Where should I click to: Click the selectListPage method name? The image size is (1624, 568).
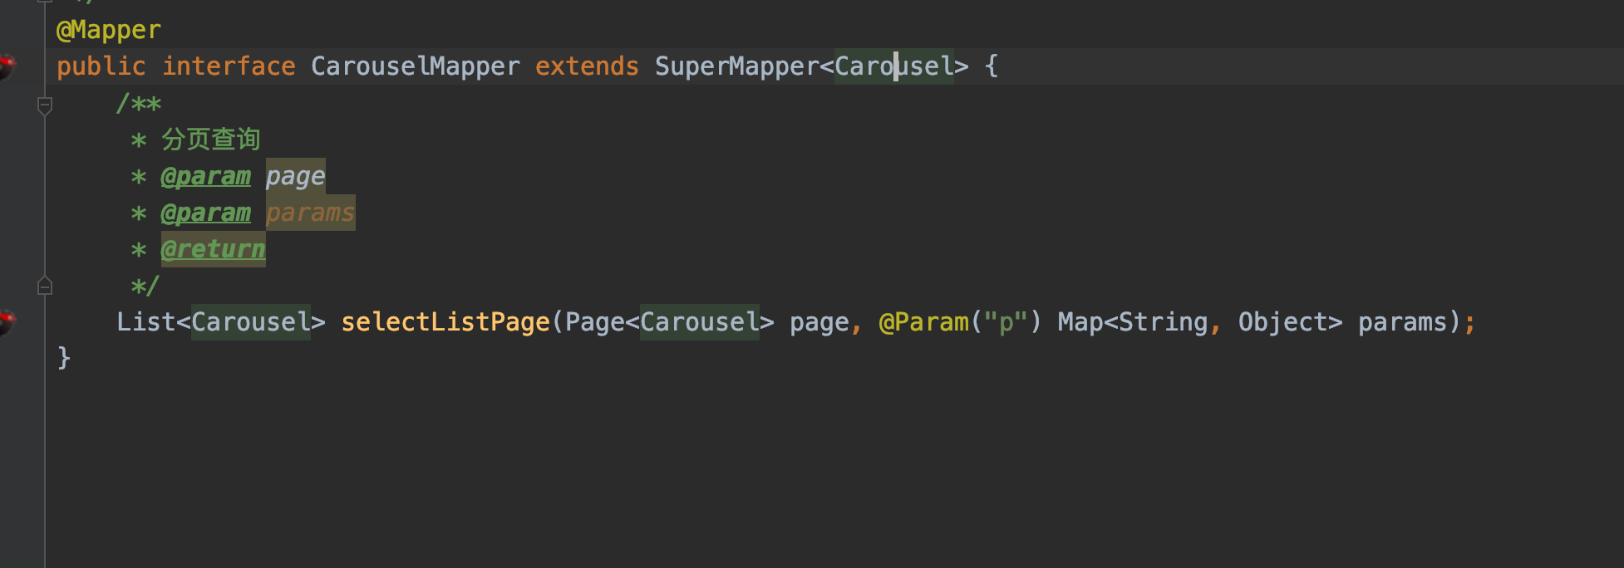point(445,322)
